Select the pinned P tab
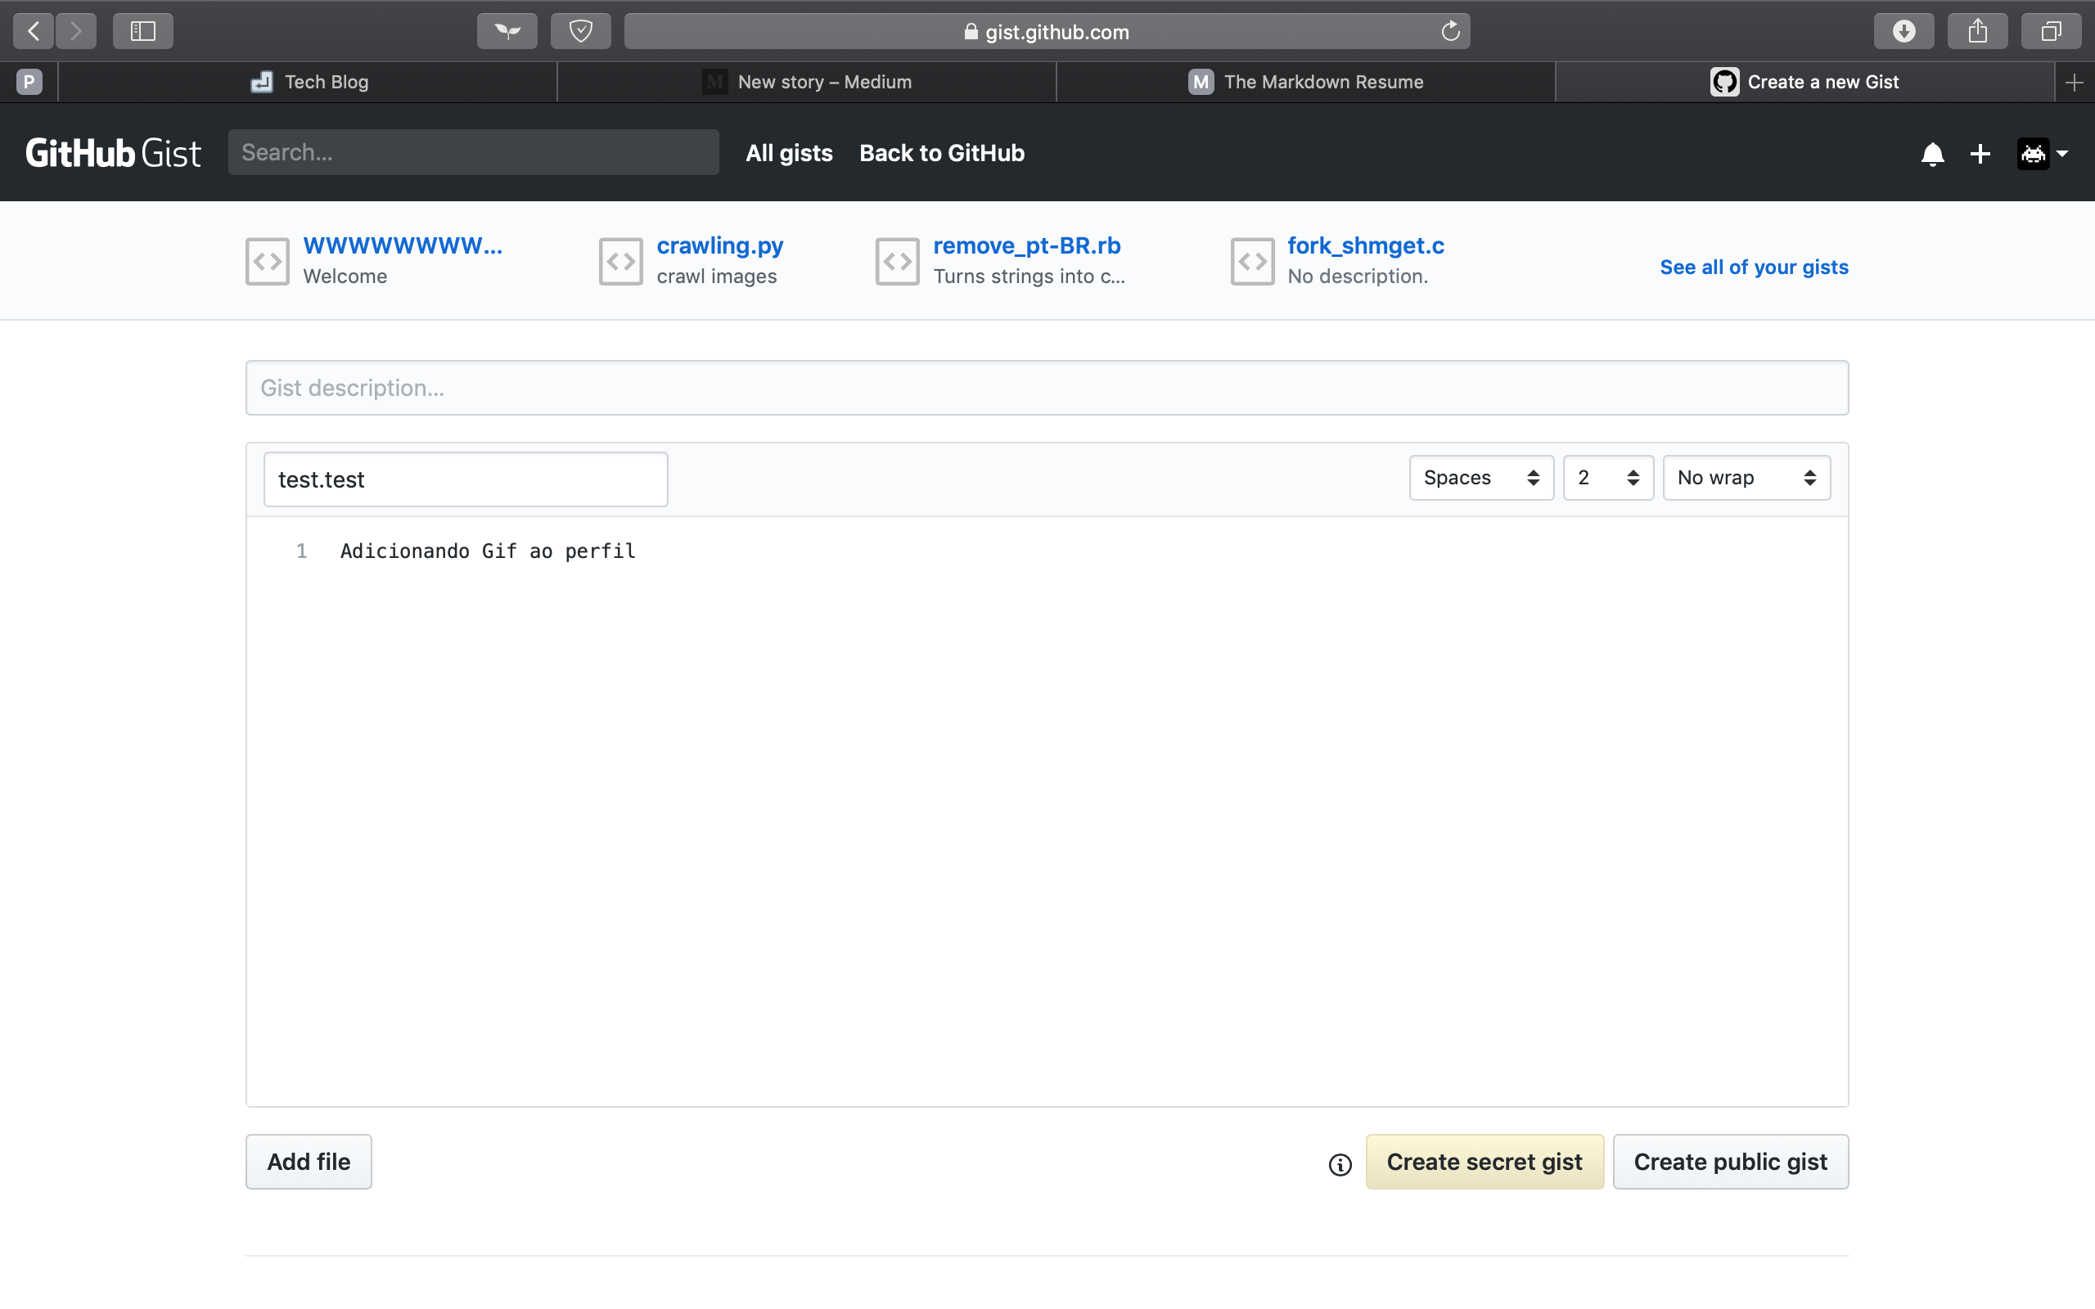The image size is (2095, 1309). 29,83
